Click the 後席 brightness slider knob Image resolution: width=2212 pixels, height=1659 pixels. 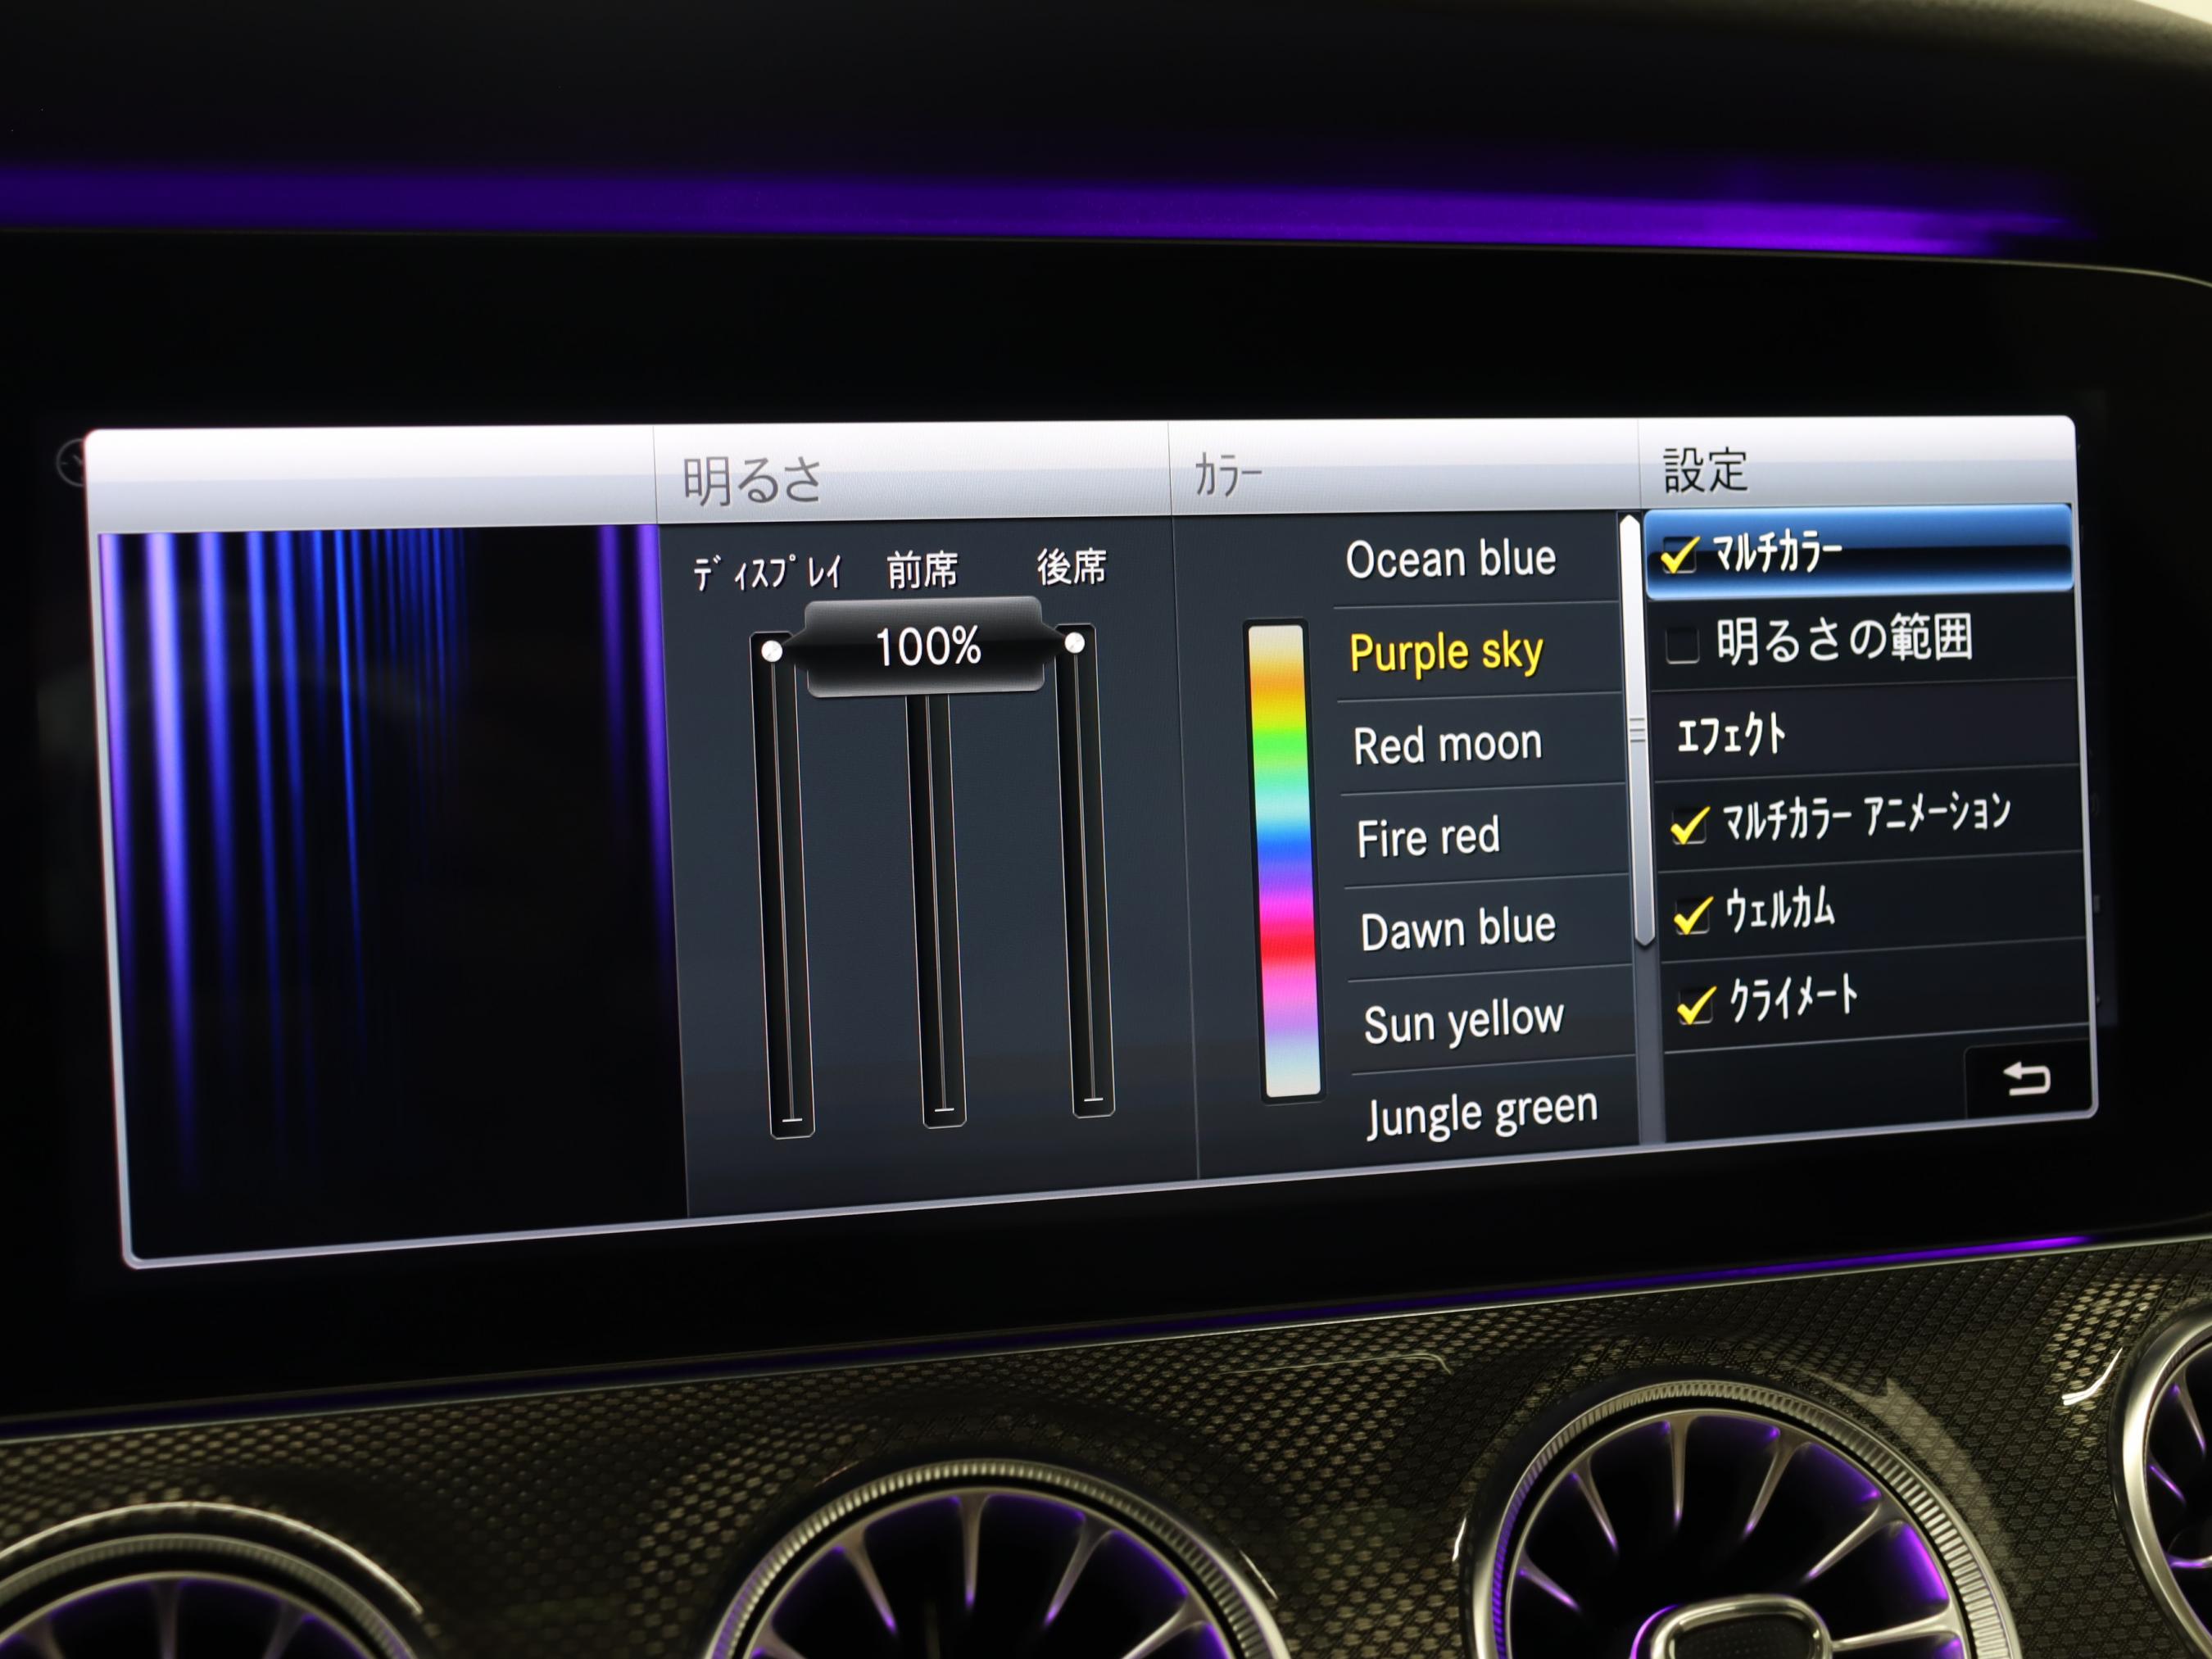(x=1074, y=643)
